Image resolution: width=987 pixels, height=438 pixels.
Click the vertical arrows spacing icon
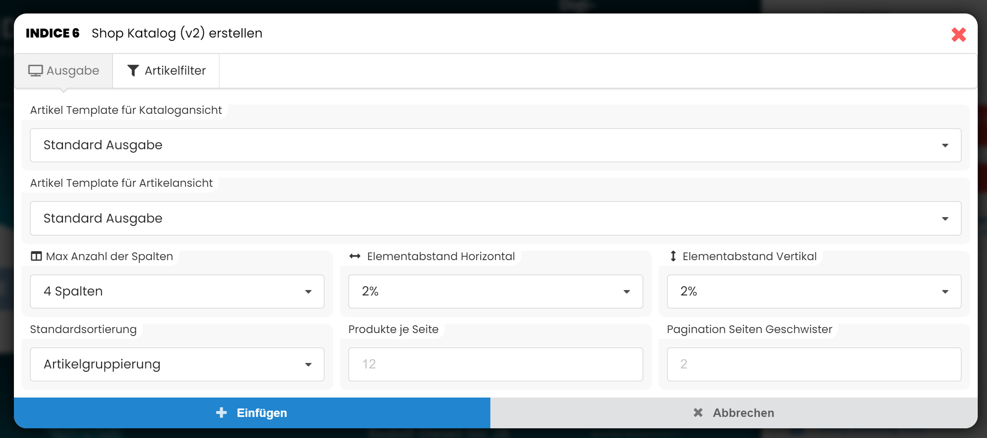[673, 256]
